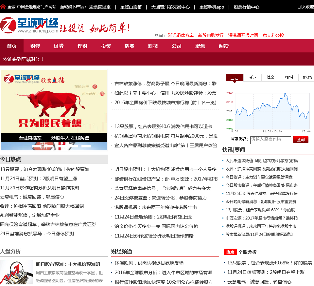This screenshot has width=314, height=286.
Task: Click the red 热点 badge
Action: click(230, 252)
